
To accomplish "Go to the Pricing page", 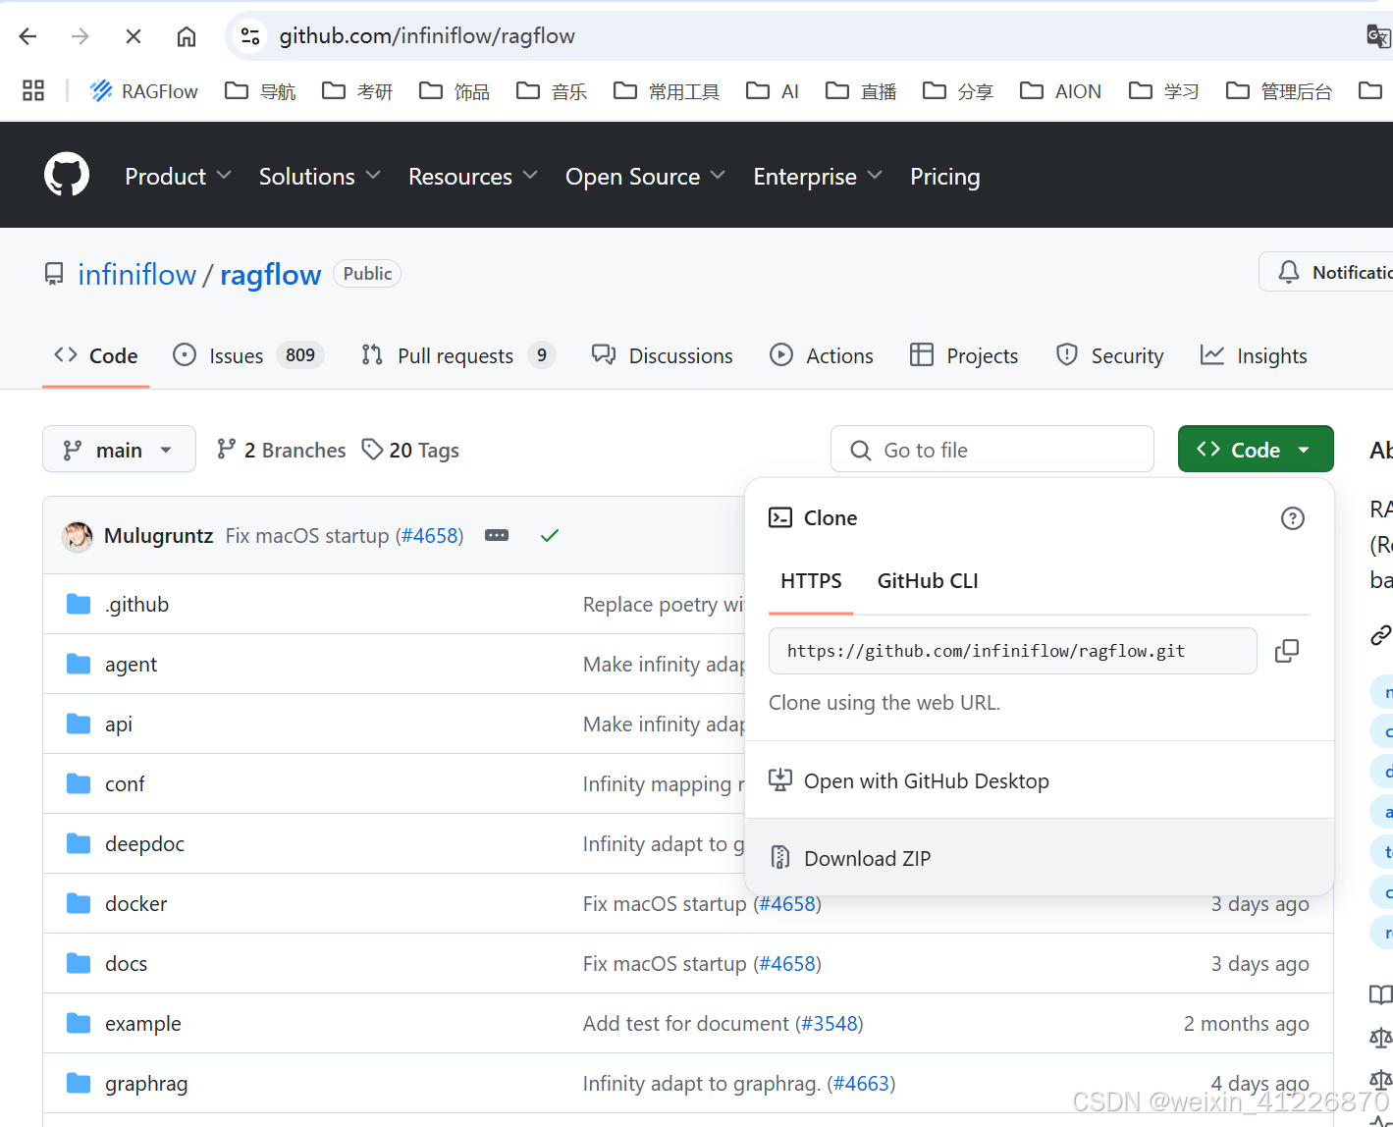I will pyautogui.click(x=944, y=177).
